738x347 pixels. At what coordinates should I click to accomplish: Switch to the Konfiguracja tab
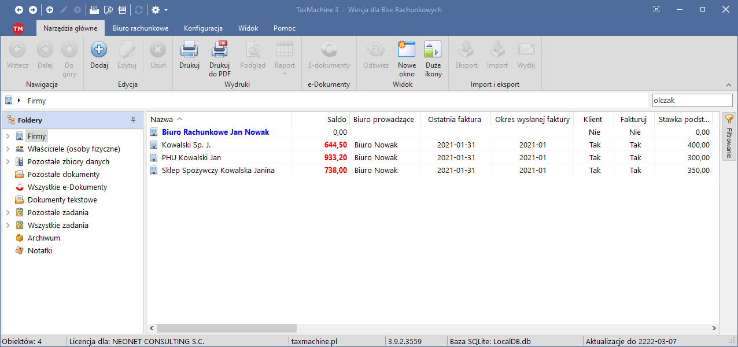click(x=203, y=28)
